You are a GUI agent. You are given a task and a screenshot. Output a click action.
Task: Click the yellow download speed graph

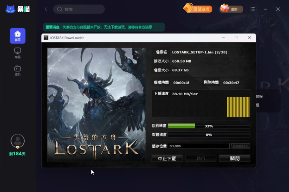(238, 107)
